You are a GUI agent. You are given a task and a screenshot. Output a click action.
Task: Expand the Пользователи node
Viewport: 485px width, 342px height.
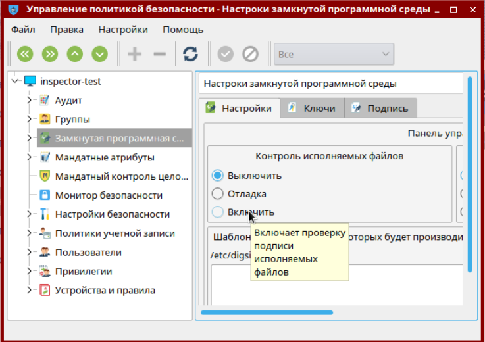29,253
